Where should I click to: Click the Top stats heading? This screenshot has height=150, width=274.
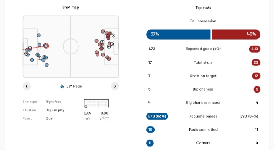coord(203,8)
